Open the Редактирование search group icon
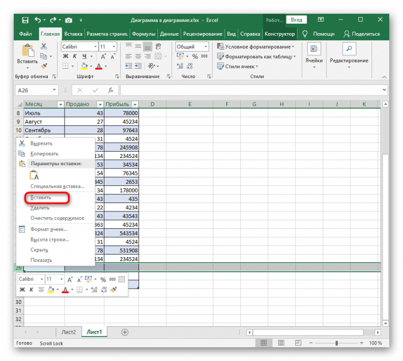This screenshot has width=403, height=361. (x=349, y=49)
